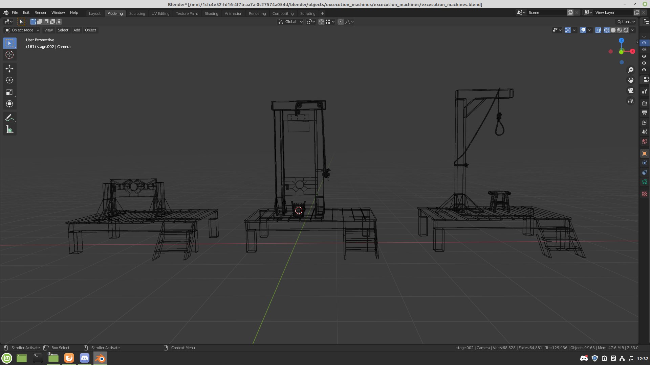Toggle viewport gizmos button
This screenshot has width=650, height=365.
(x=568, y=30)
